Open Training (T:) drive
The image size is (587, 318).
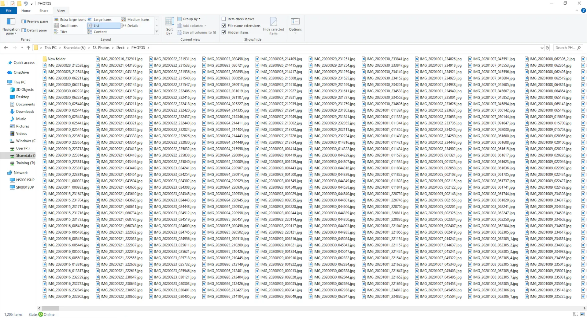[x=23, y=163]
